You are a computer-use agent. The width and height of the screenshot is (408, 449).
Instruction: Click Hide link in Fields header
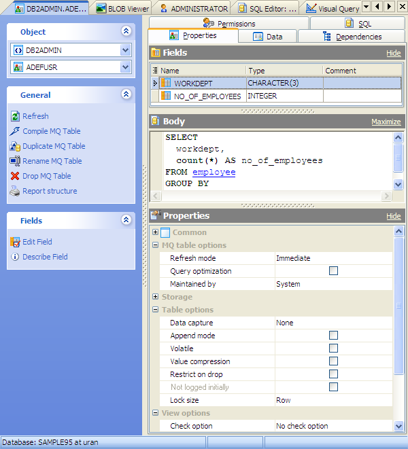393,53
